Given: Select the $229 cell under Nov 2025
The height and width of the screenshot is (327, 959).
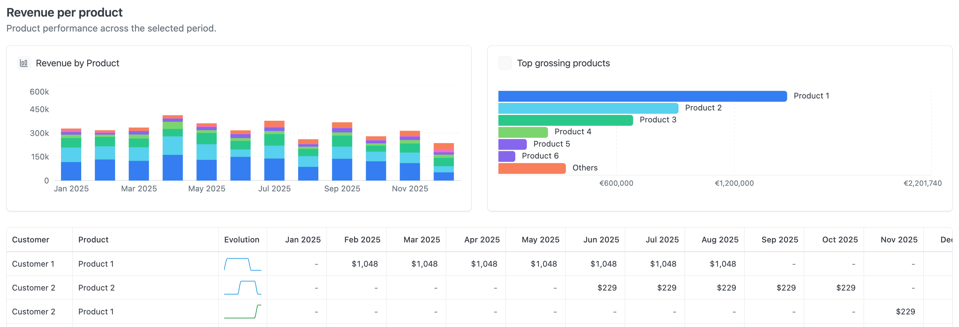Looking at the screenshot, I should [x=905, y=311].
